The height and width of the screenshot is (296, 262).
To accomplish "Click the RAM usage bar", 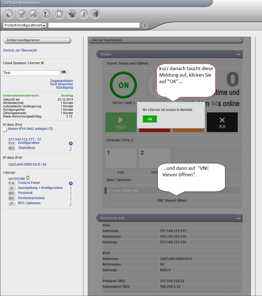I will (172, 191).
